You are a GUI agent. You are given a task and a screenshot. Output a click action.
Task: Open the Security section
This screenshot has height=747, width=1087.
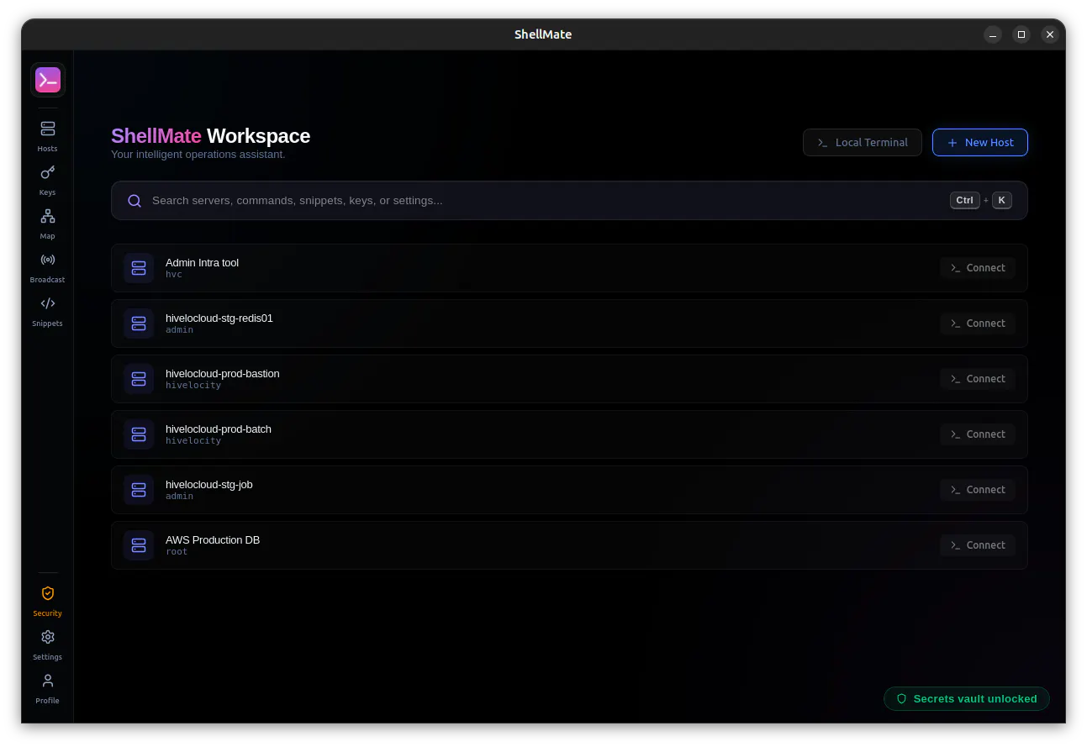48,601
